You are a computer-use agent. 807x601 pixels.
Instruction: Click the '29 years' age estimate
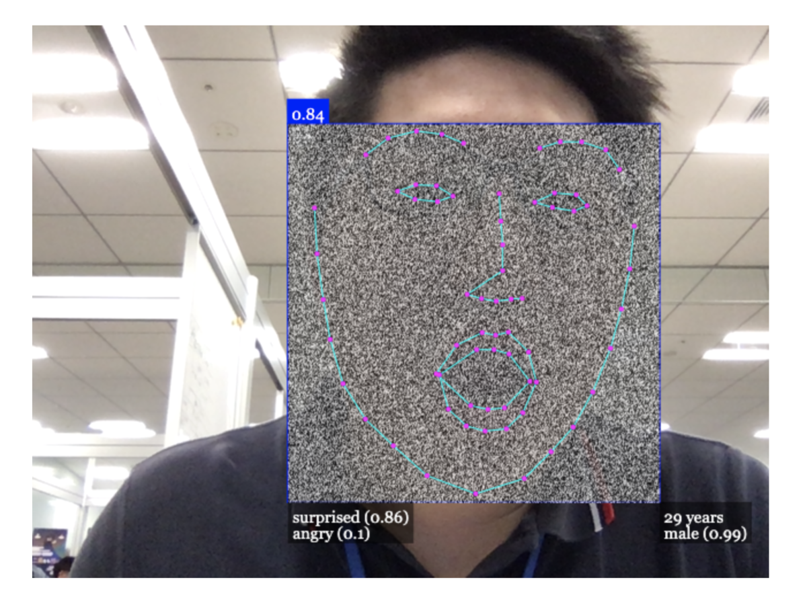(693, 518)
